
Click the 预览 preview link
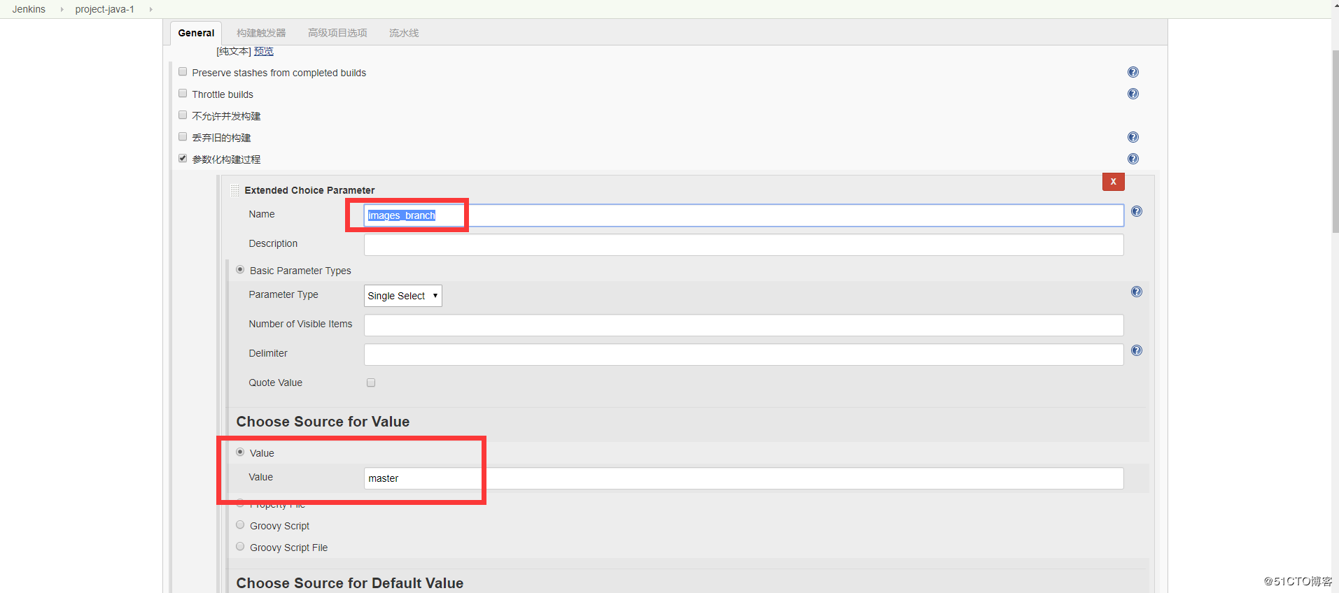click(264, 51)
